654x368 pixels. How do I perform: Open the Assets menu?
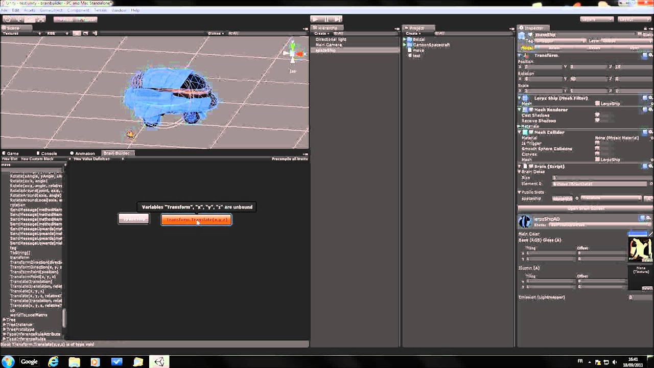(x=30, y=10)
